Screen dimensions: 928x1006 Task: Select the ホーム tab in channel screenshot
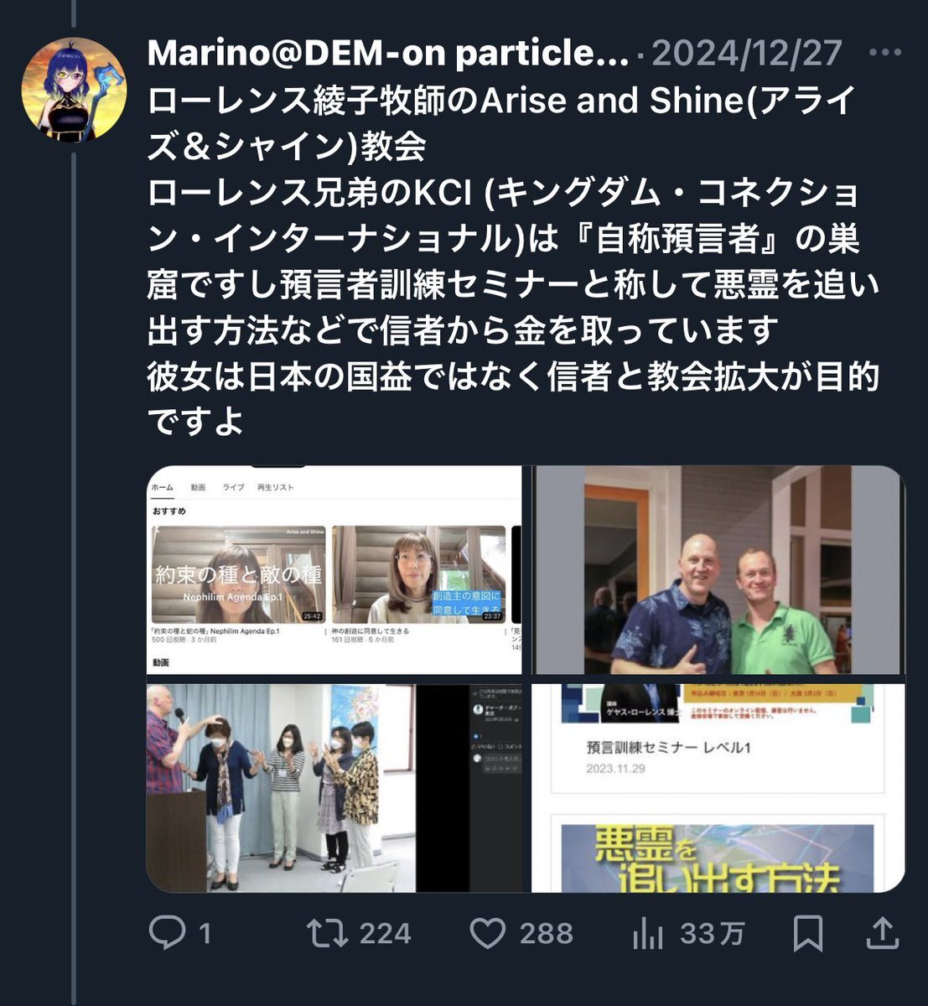tap(163, 487)
